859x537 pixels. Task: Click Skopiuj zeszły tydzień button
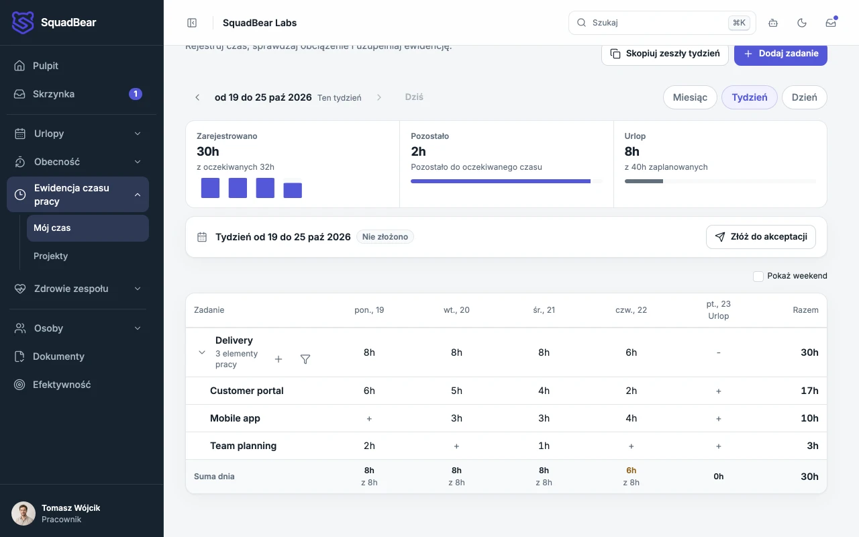(665, 54)
